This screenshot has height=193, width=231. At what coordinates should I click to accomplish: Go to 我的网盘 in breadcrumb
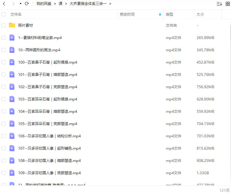point(44,4)
